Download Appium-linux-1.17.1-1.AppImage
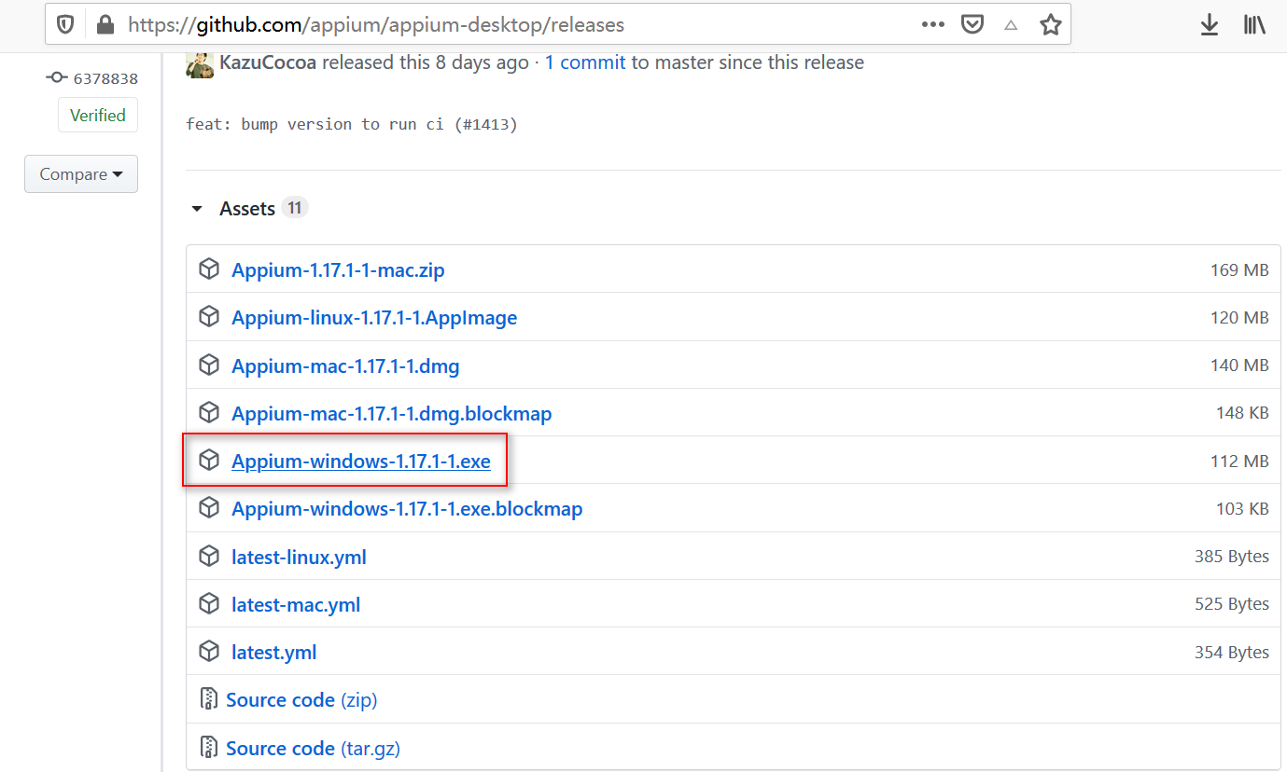 (374, 318)
